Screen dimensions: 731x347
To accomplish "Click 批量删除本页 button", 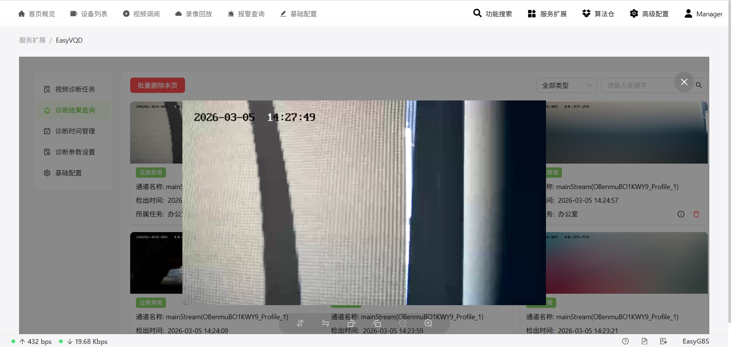I will [158, 85].
